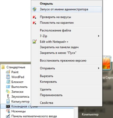Expand the Отправить submenu arrow
113x118 pixels.
99,68
